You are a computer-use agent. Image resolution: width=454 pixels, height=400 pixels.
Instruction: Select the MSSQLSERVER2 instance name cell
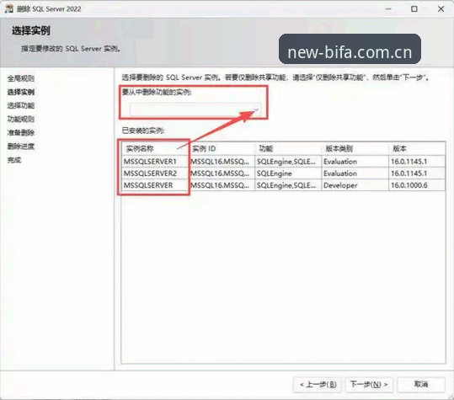point(156,173)
